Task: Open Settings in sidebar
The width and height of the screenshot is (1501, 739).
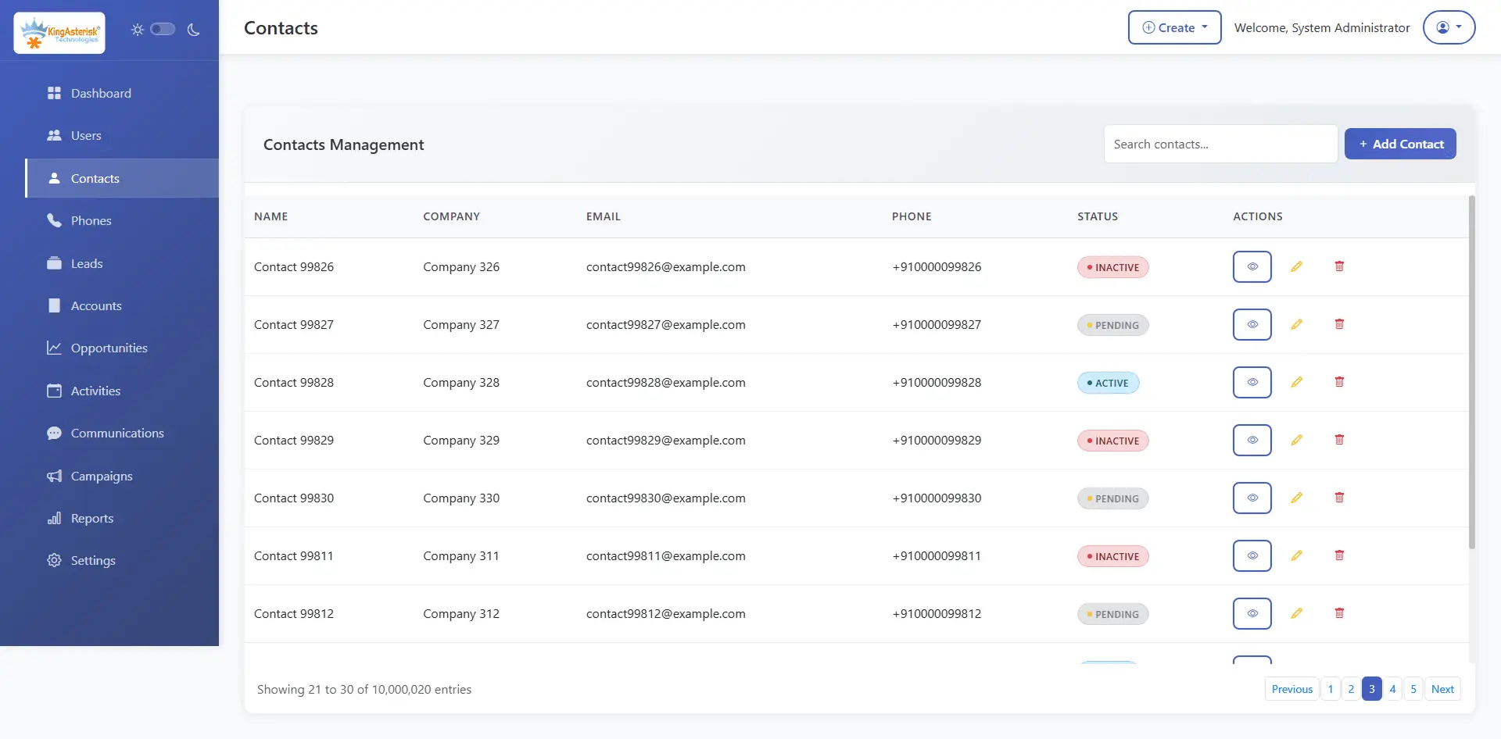Action: [x=122, y=560]
